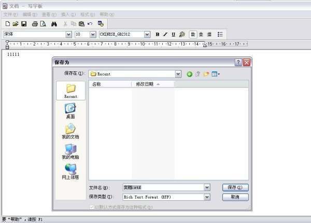
Task: Toggle Italic formatting button
Action: pos(165,35)
